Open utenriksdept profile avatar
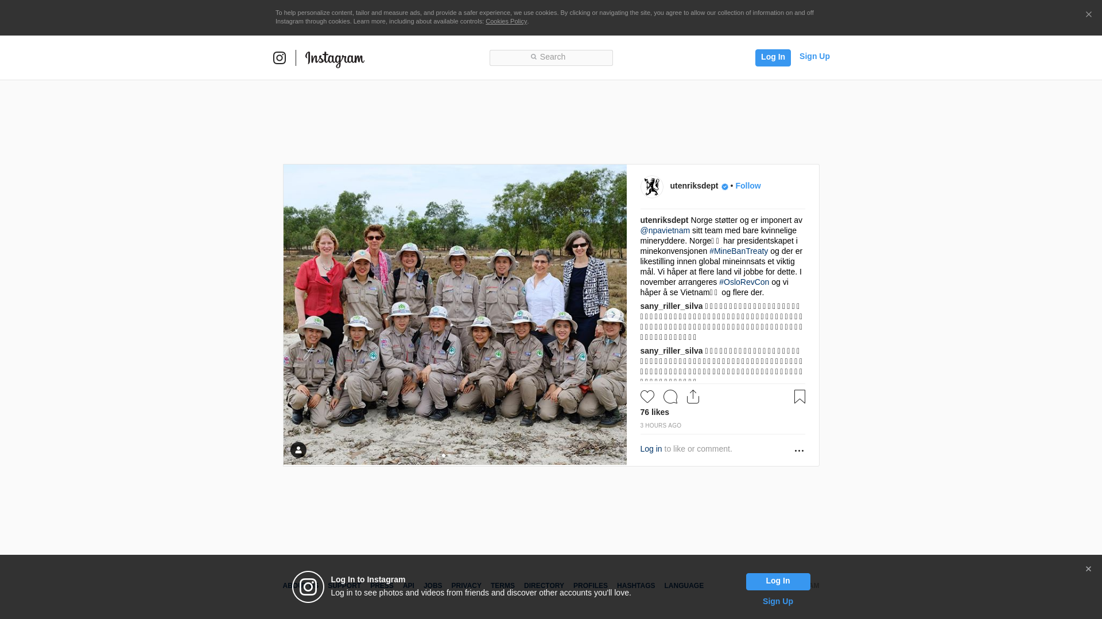The width and height of the screenshot is (1102, 619). coord(651,187)
